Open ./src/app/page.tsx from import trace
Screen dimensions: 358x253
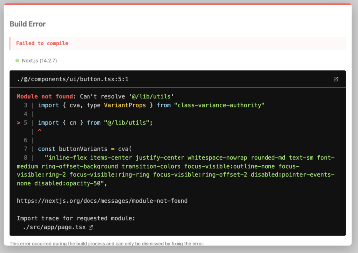(54, 227)
